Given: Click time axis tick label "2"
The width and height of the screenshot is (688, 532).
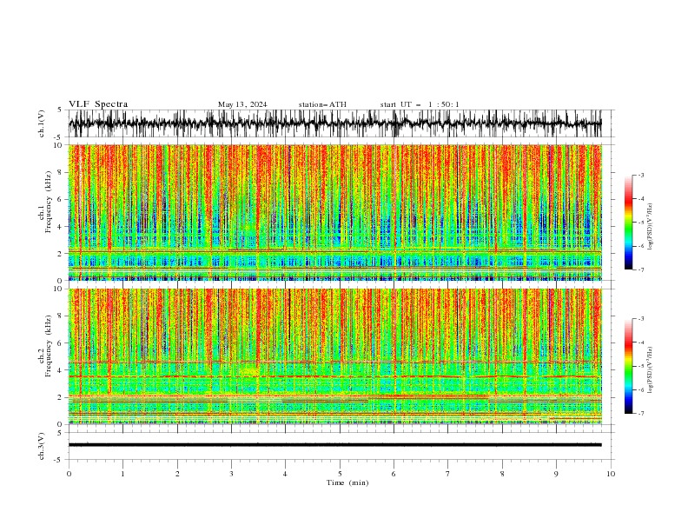Looking at the screenshot, I should tap(177, 474).
